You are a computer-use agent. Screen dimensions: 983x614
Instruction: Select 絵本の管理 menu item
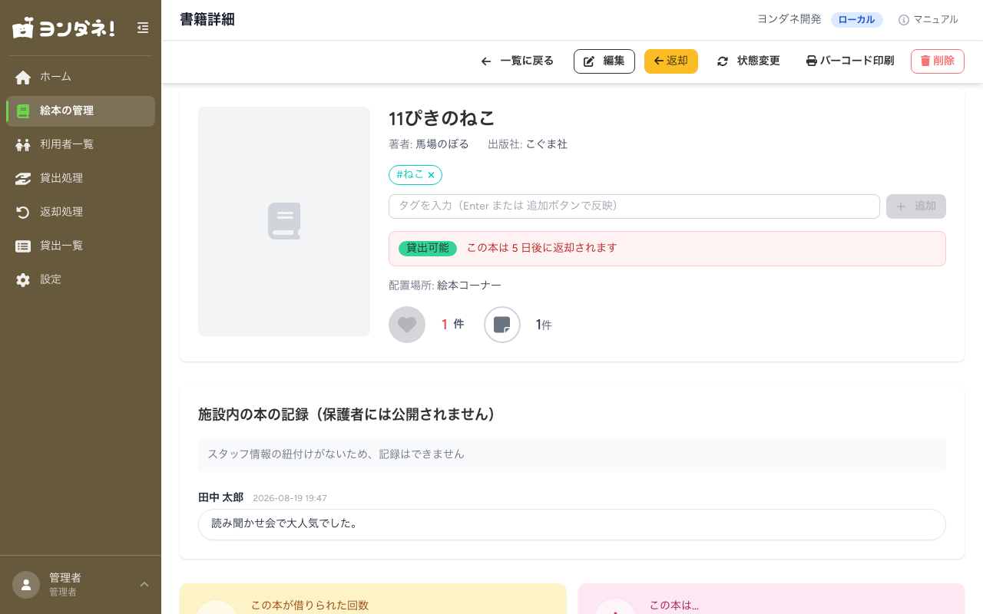81,111
